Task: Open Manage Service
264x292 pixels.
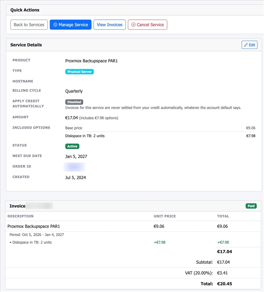Action: (x=71, y=24)
